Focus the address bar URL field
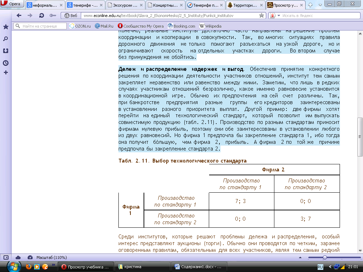The height and width of the screenshot is (272, 363). tap(170, 16)
